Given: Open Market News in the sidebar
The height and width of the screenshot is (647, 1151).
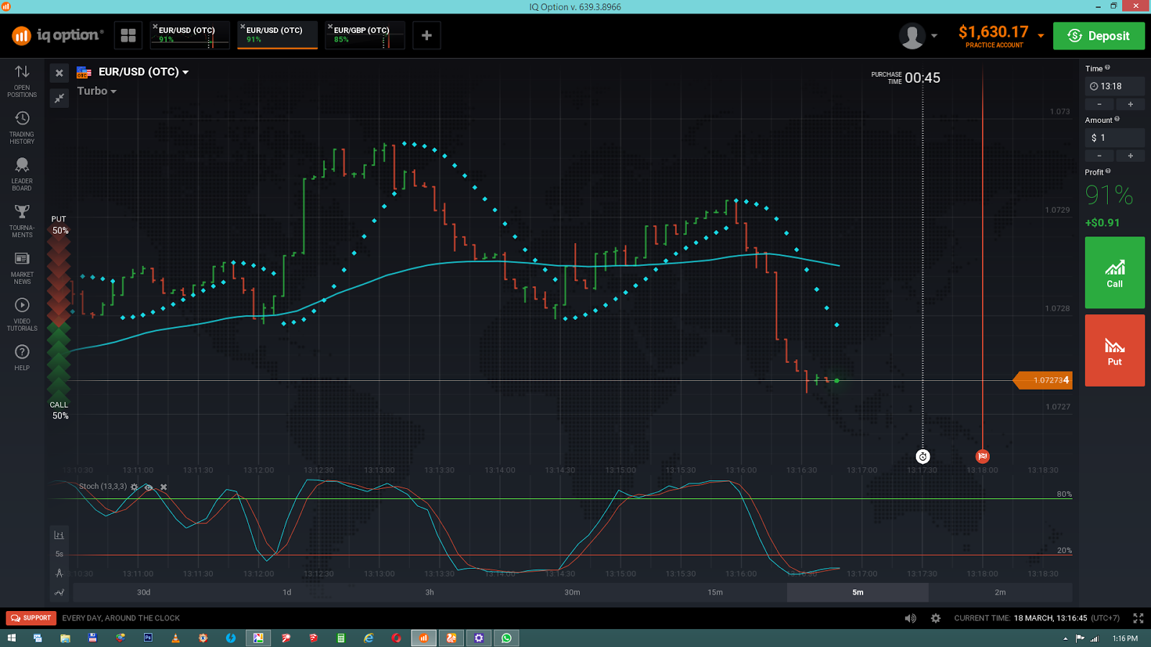Looking at the screenshot, I should [x=22, y=267].
